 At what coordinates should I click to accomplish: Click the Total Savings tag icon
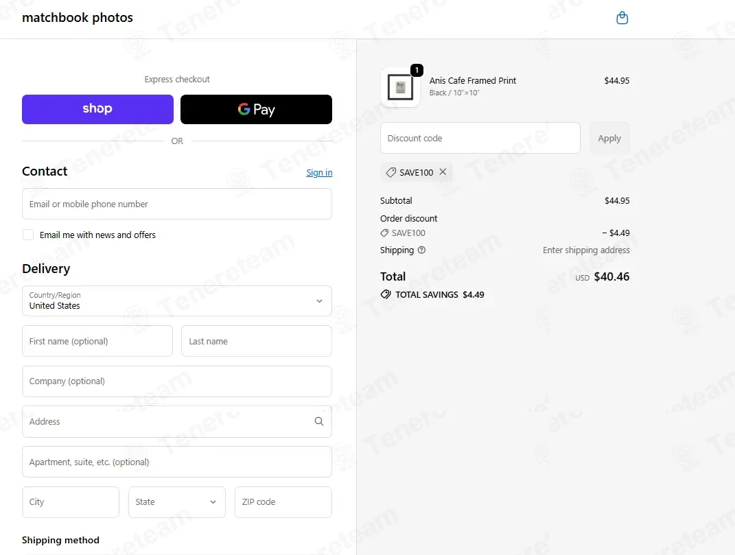[x=385, y=294]
